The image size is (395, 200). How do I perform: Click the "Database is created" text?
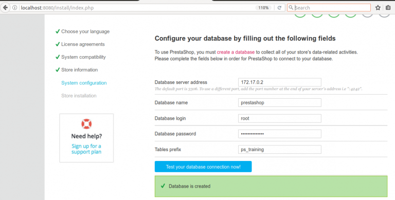click(x=189, y=186)
